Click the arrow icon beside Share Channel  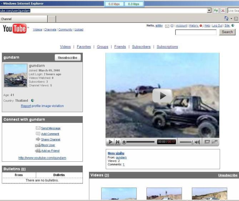38,139
